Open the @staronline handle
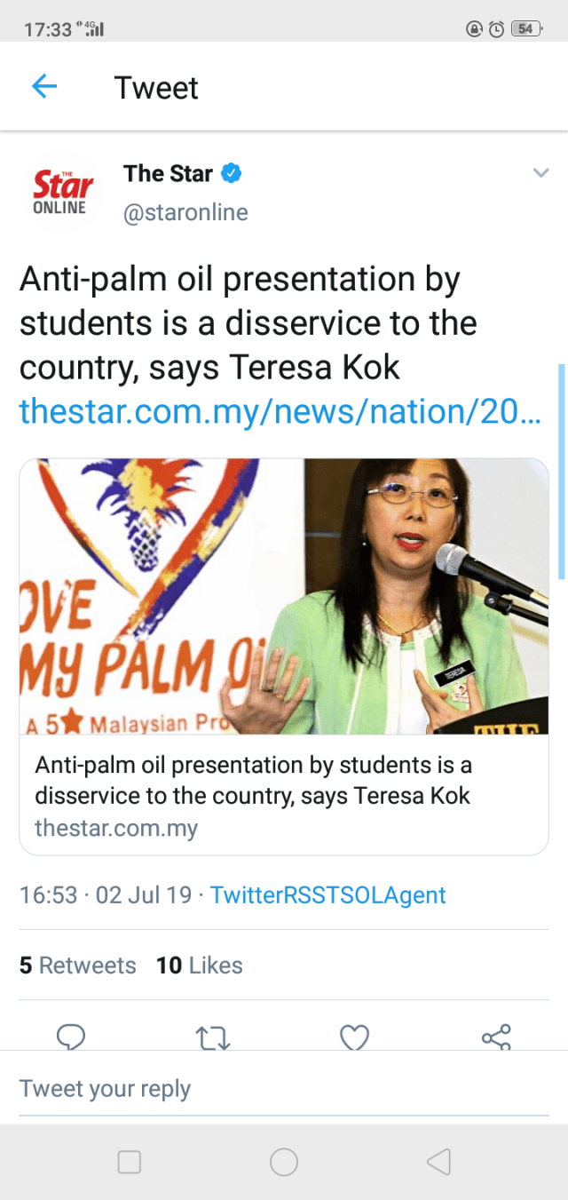 (x=185, y=213)
